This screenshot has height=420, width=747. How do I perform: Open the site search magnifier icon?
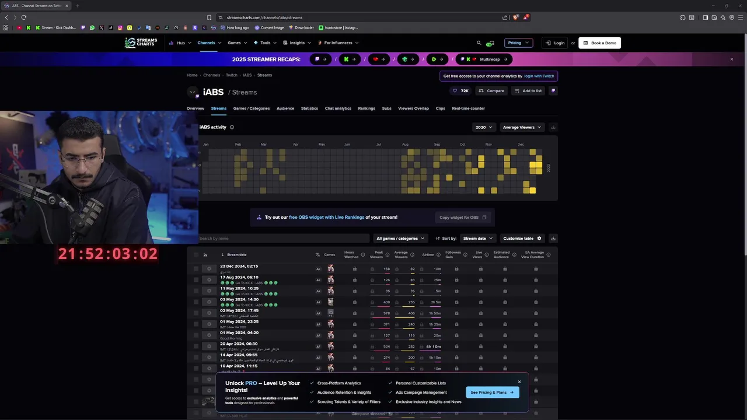(479, 43)
